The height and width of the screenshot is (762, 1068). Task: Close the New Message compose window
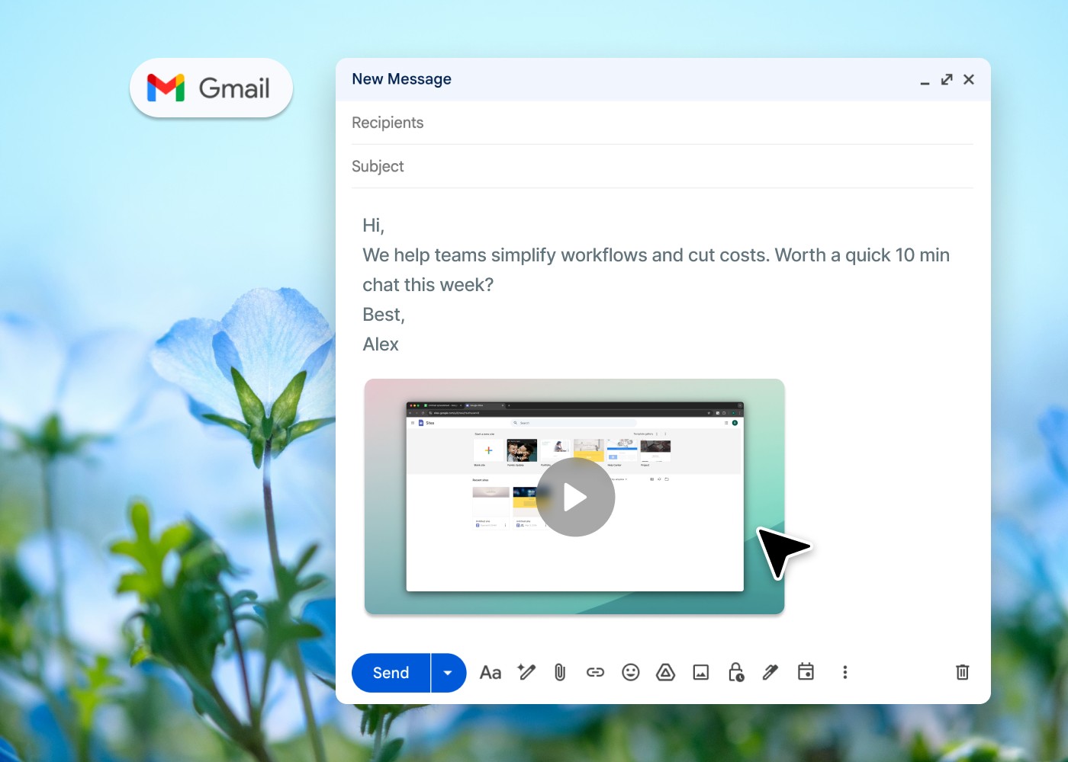969,79
